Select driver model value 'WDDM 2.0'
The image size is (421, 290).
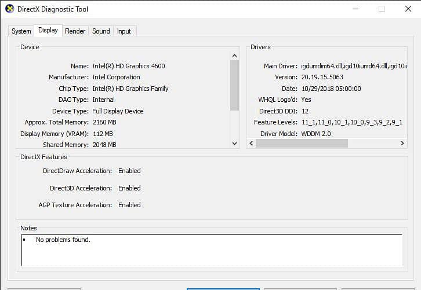tap(316, 134)
